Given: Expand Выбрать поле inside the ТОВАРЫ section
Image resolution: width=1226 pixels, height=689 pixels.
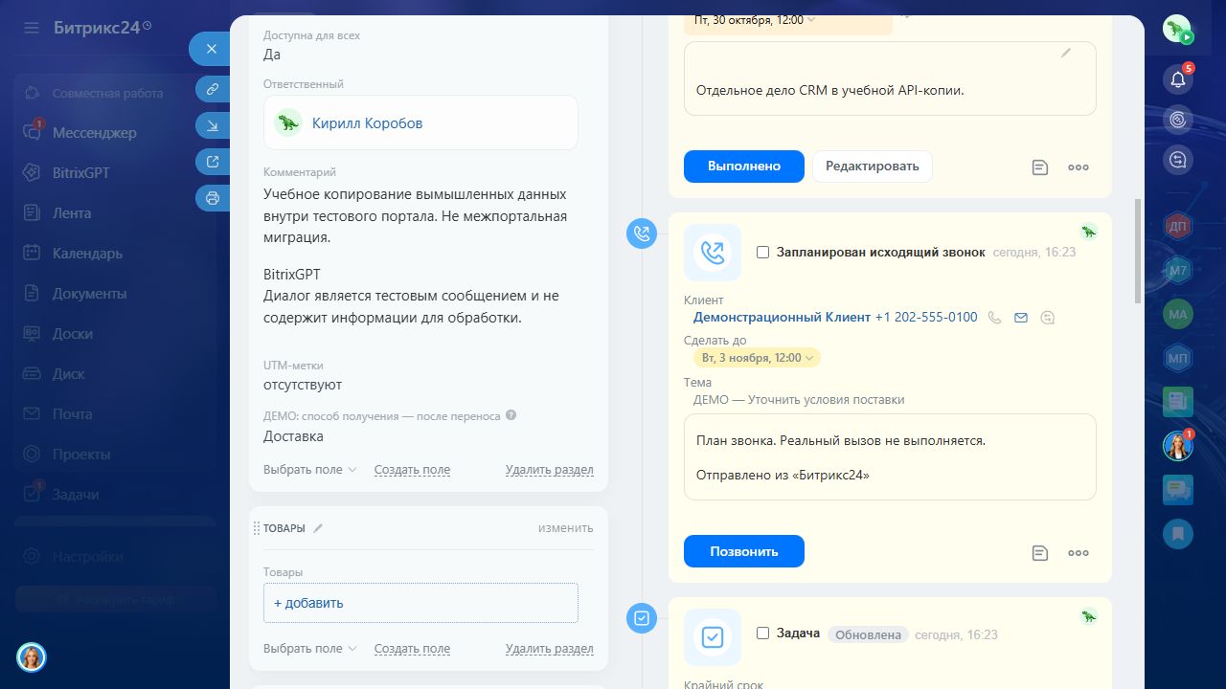Looking at the screenshot, I should [x=310, y=648].
